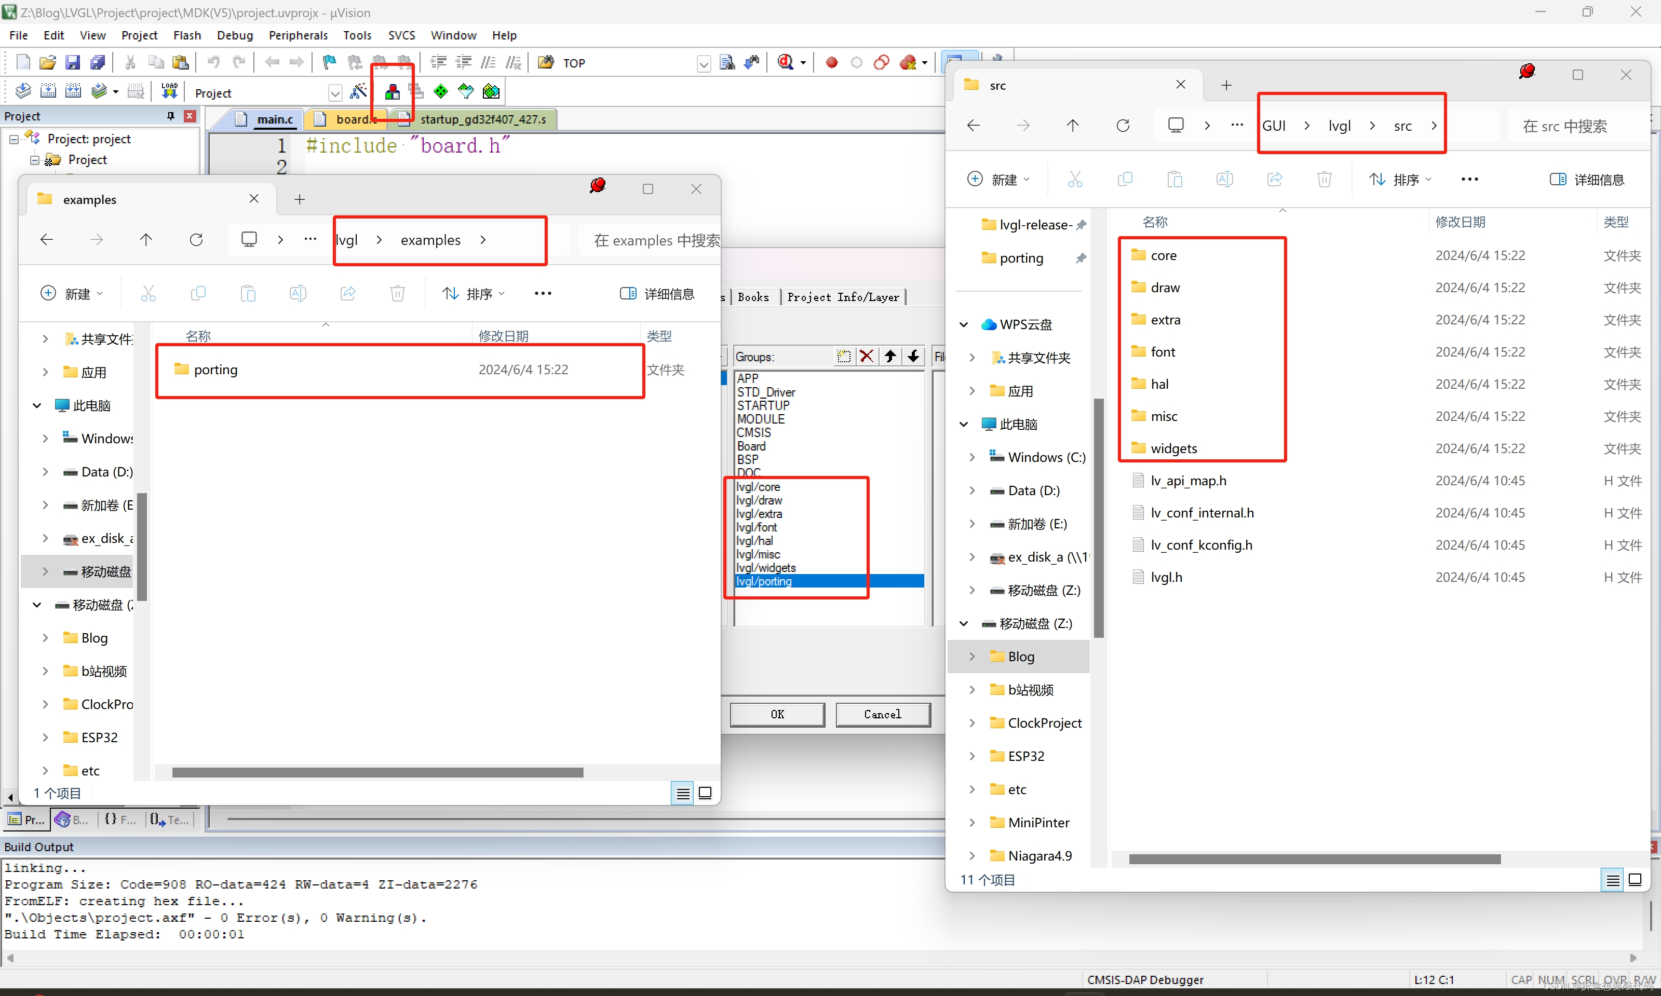Click the Save All toolbar icon
This screenshot has width=1661, height=996.
[97, 62]
